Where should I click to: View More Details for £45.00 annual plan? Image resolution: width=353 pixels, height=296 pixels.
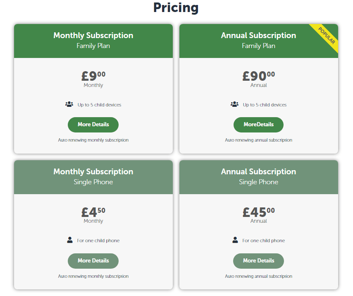click(x=258, y=261)
